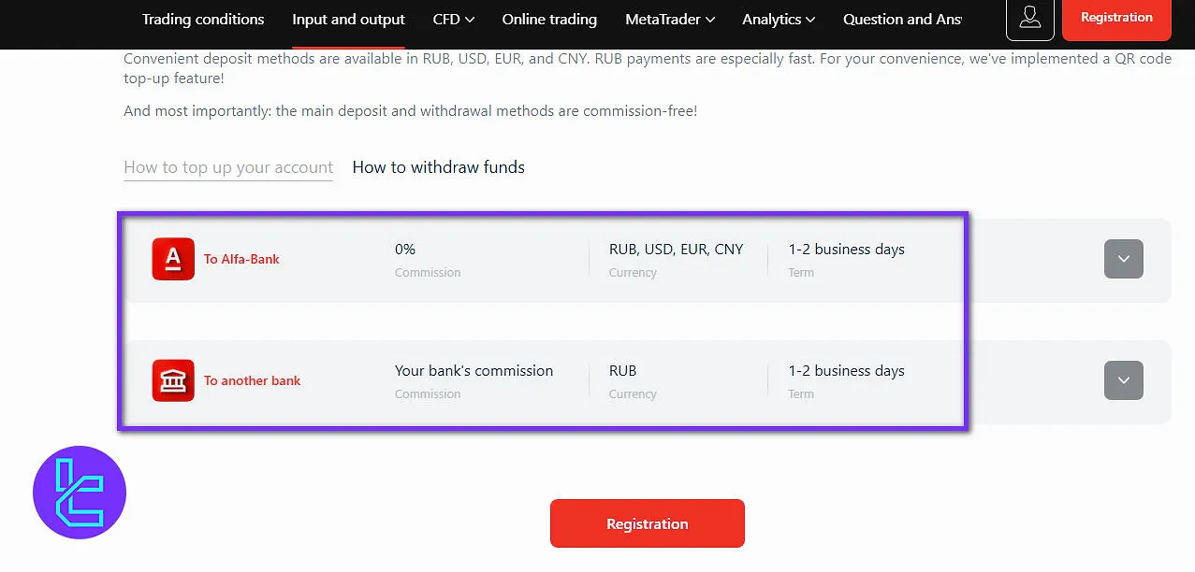This screenshot has width=1195, height=572.
Task: Open the Analytics dropdown menu
Action: click(778, 19)
